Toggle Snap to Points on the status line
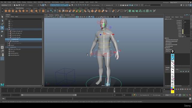Viewport: 192px width, 108px height. click(x=81, y=5)
